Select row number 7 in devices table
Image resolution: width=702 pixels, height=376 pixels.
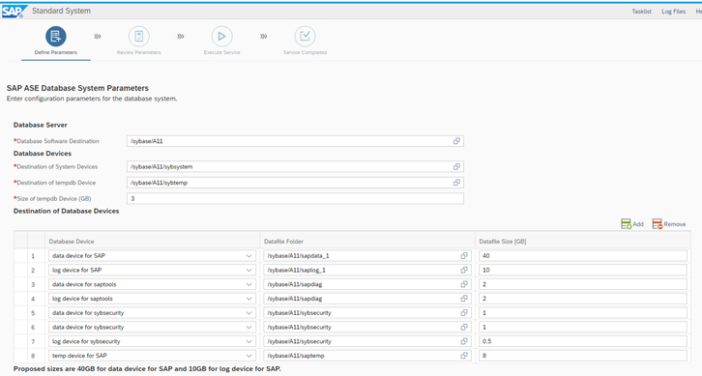(33, 341)
